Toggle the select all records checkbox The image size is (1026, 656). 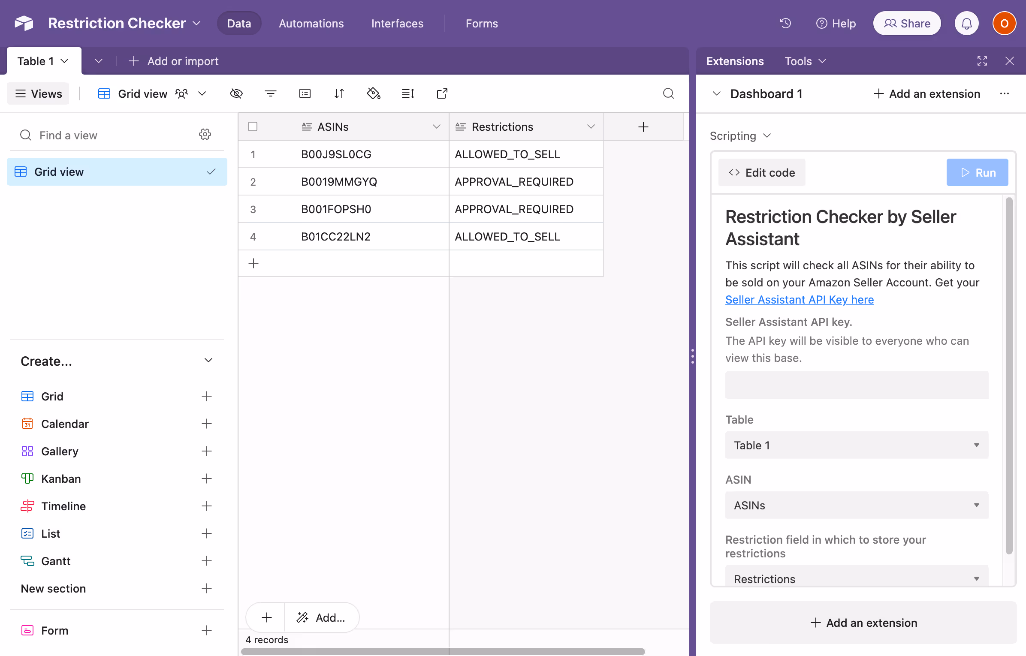(253, 126)
